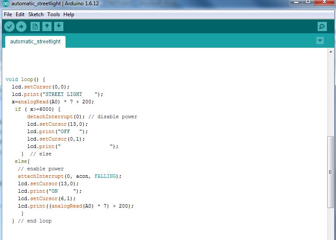This screenshot has height=240, width=336.
Task: Click the Verify checkmark button
Action: [9, 27]
